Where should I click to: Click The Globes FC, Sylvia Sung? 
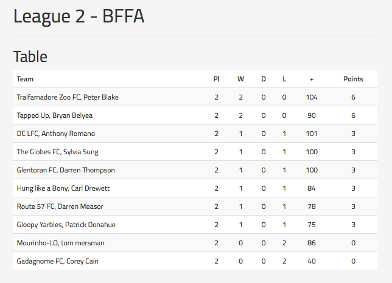click(x=57, y=152)
